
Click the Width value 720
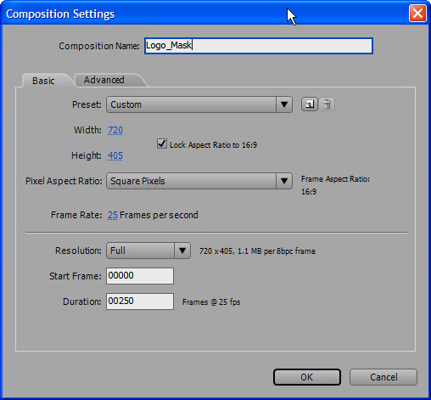coord(115,130)
